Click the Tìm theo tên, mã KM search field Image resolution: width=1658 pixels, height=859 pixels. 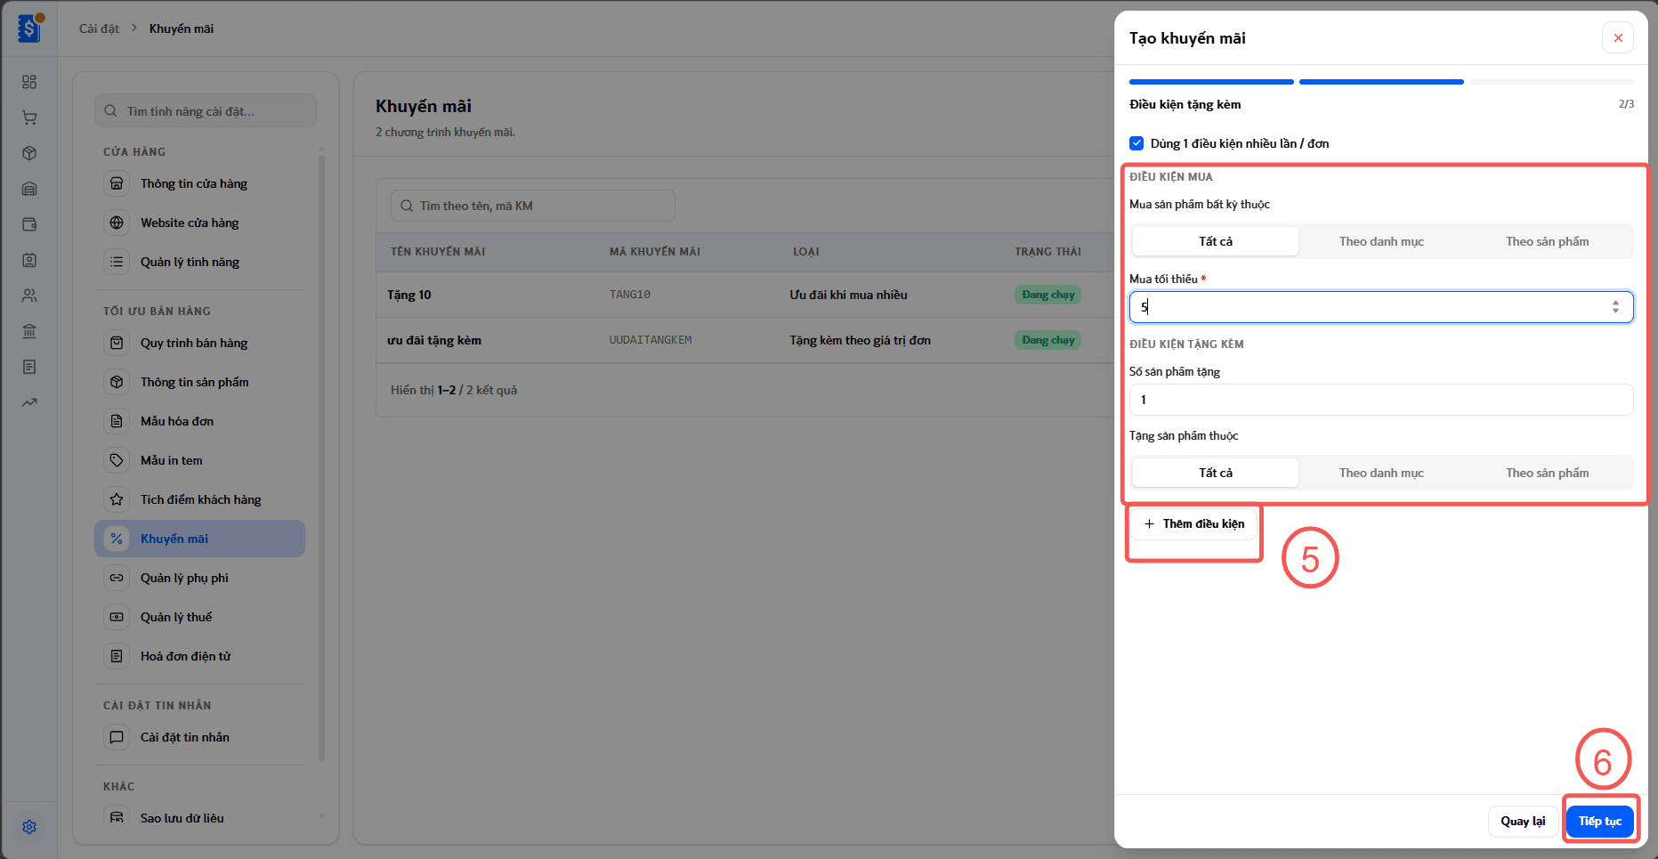pos(533,206)
